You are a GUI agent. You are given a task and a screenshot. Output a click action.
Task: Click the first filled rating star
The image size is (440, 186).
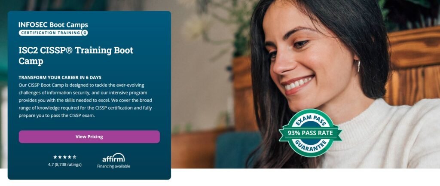(x=55, y=157)
